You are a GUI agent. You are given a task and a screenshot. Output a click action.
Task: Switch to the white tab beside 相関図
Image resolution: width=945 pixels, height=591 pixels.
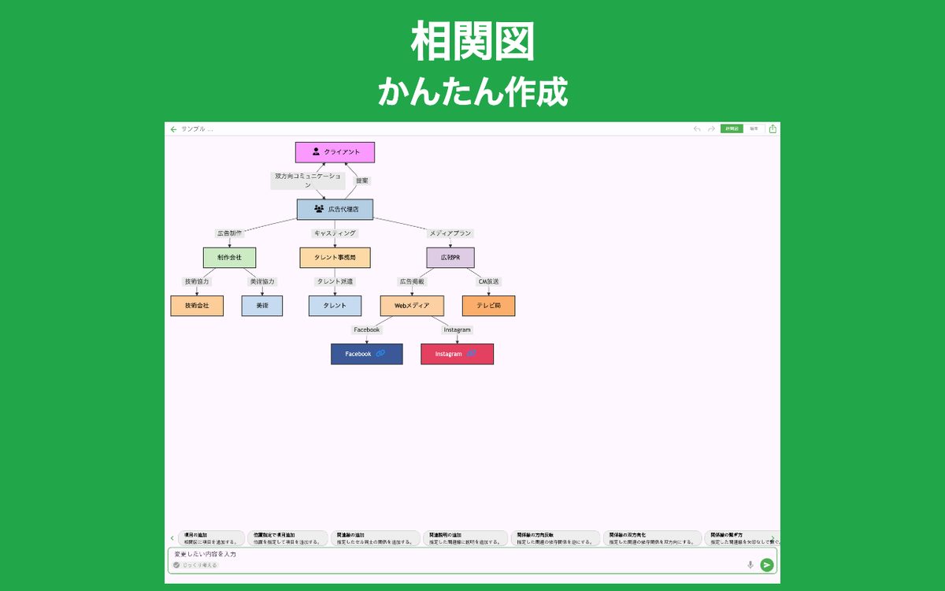(x=754, y=128)
